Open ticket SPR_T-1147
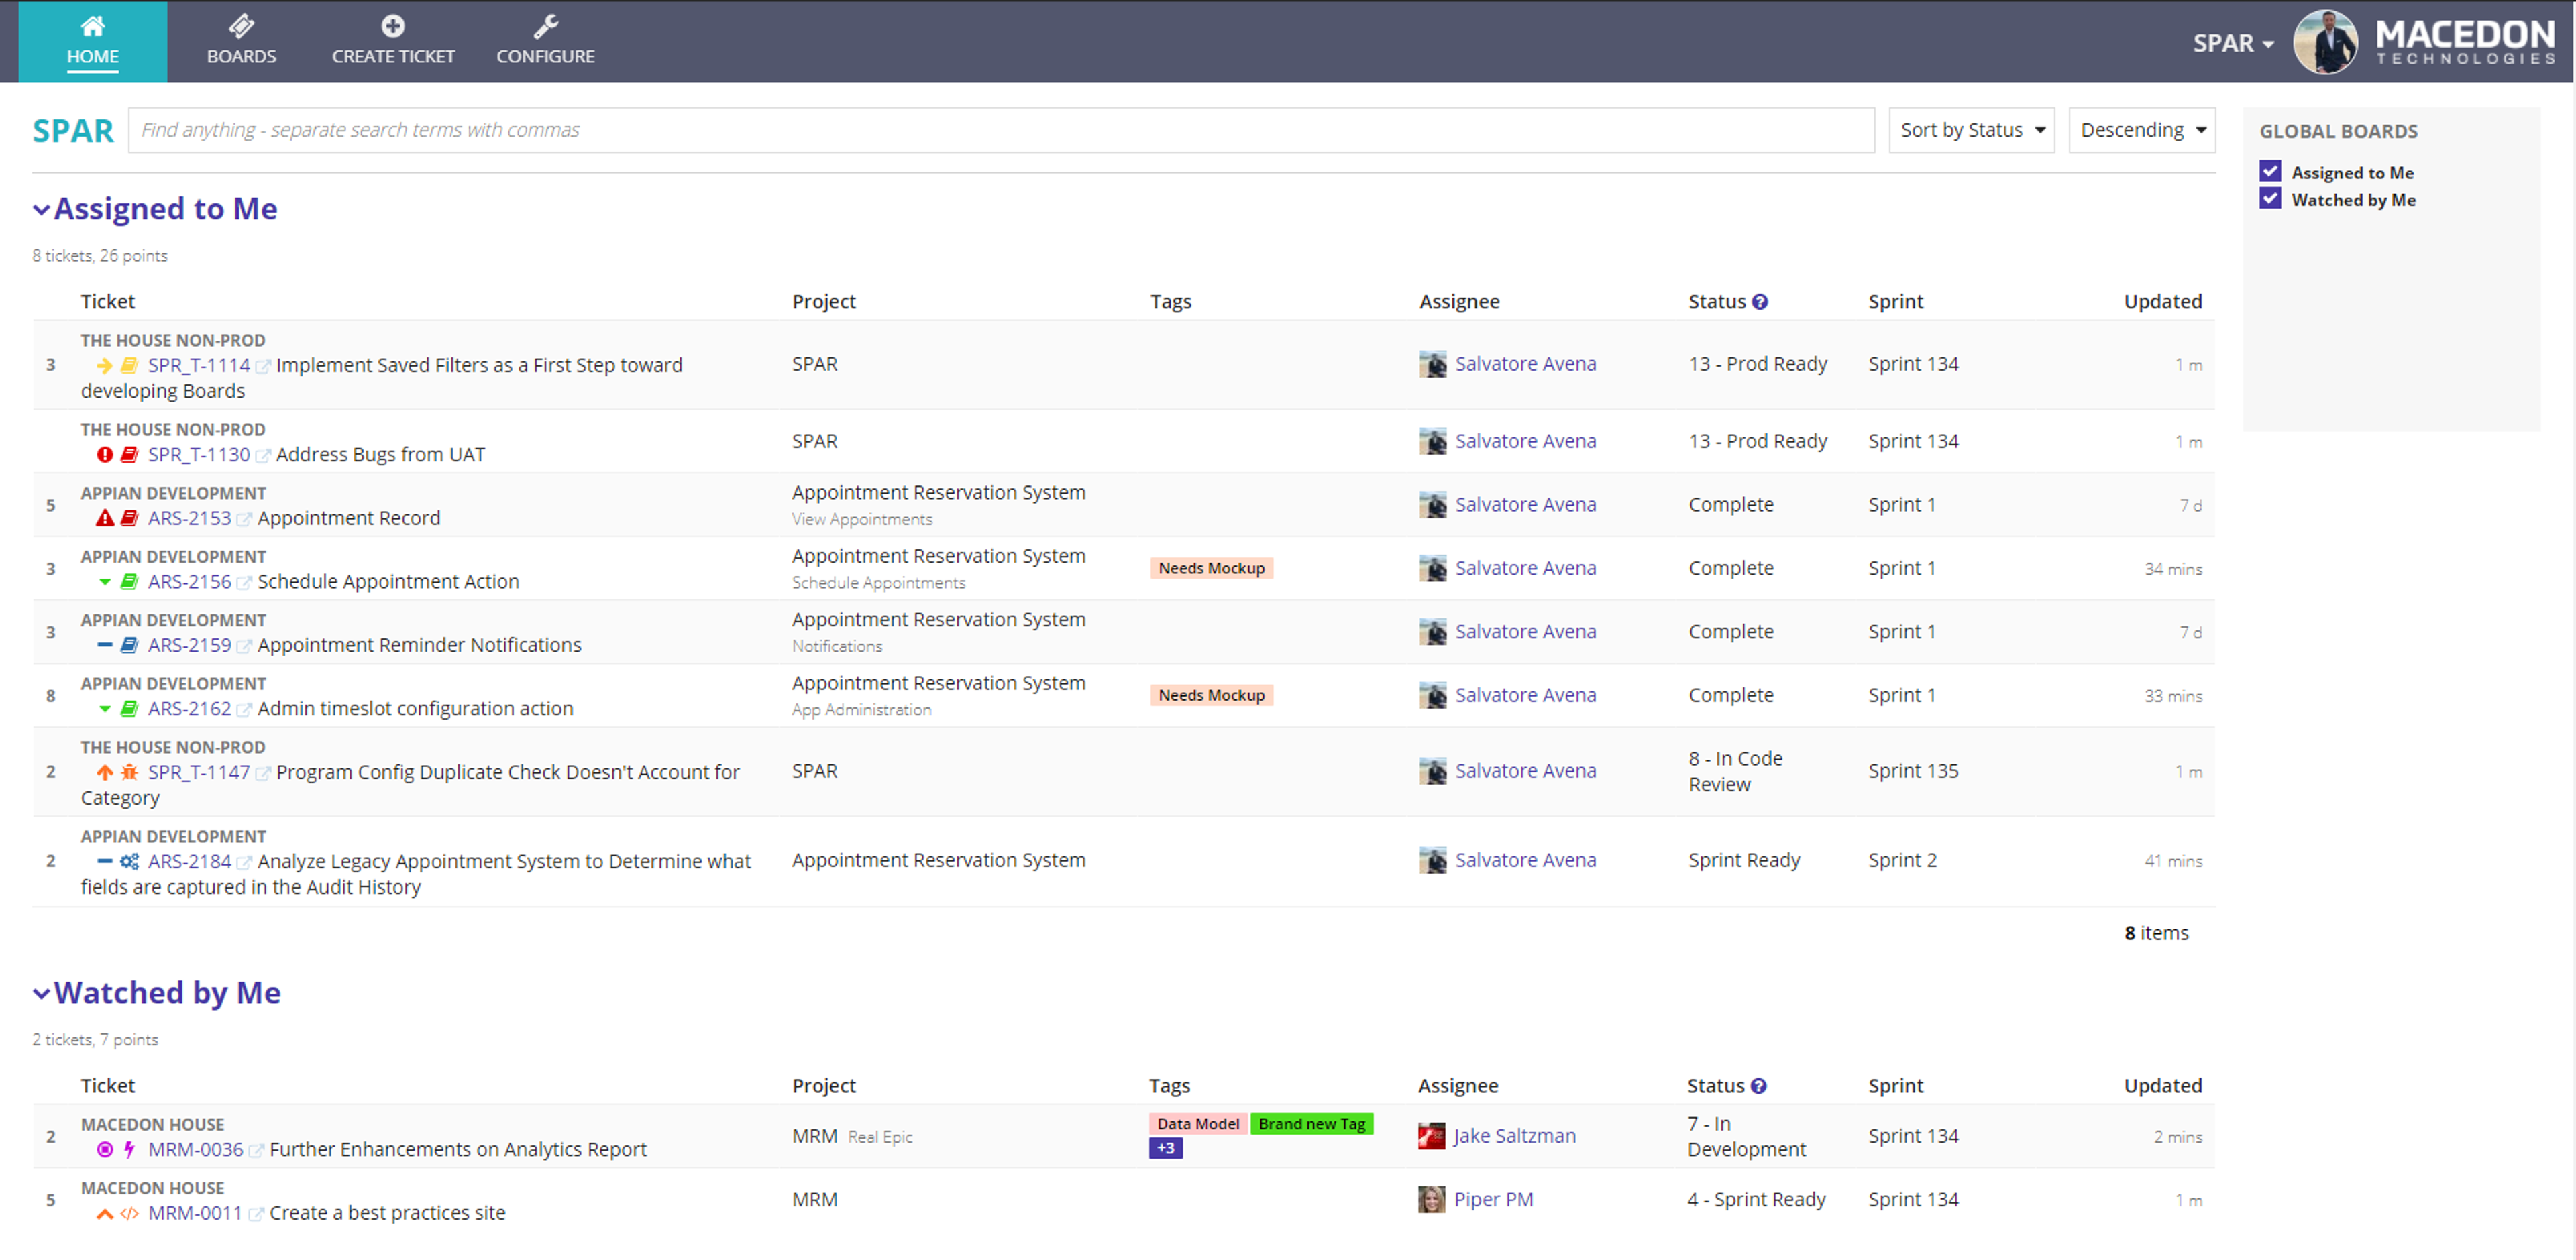The image size is (2576, 1260). (198, 772)
